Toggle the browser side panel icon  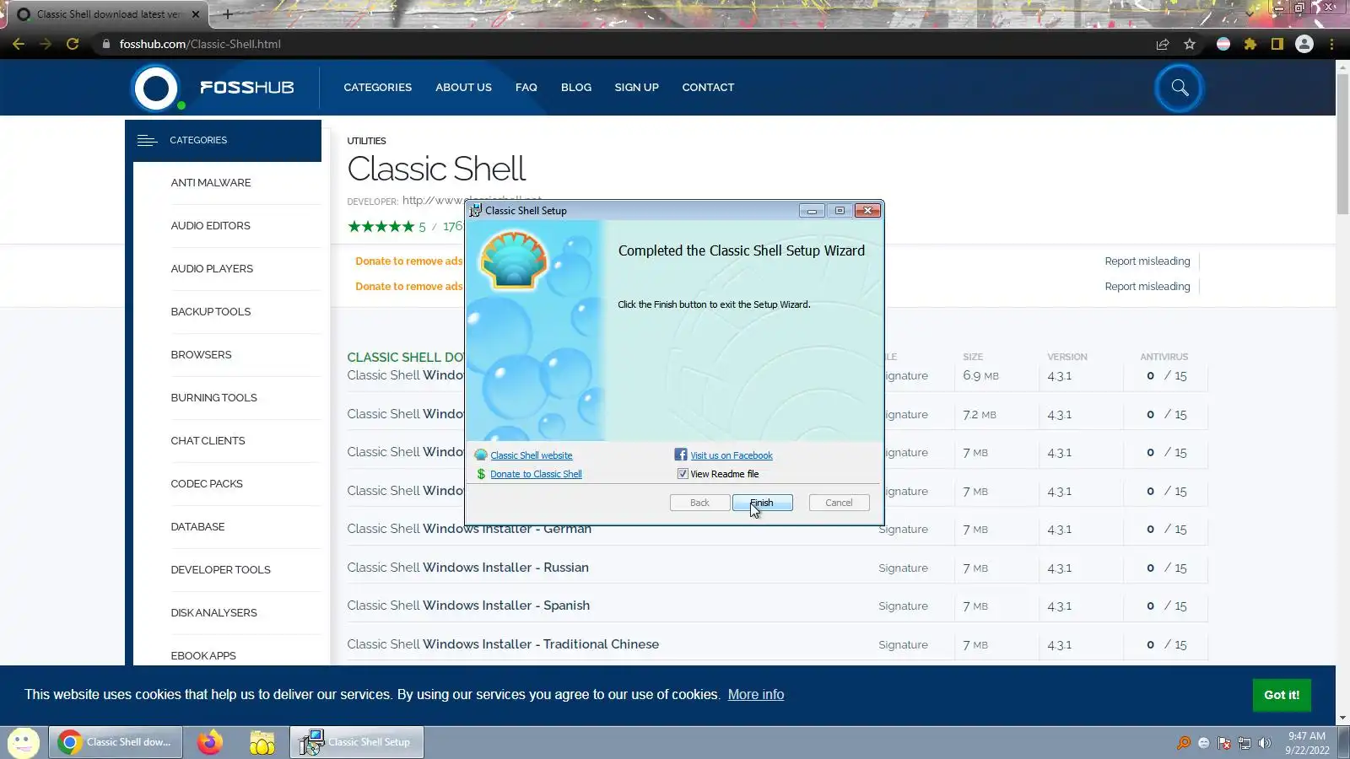[x=1277, y=44]
